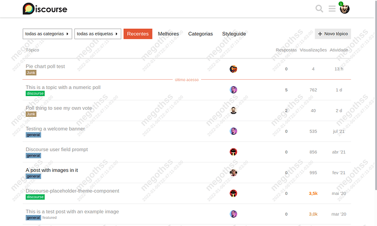377x226 pixels.
Task: Open the Styleguide tab
Action: 234,34
